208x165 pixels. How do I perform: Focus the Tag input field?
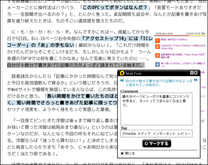point(156,133)
